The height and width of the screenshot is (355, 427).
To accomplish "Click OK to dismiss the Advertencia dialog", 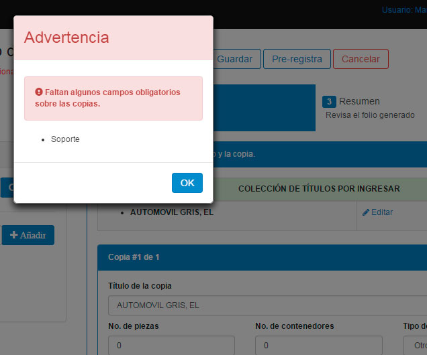I will (x=187, y=183).
